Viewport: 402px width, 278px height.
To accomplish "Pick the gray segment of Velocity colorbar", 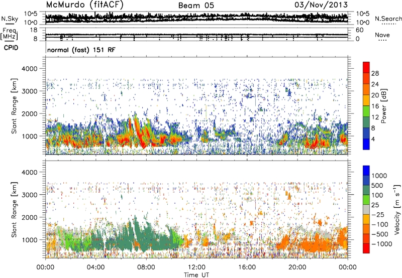I will 366,209.
